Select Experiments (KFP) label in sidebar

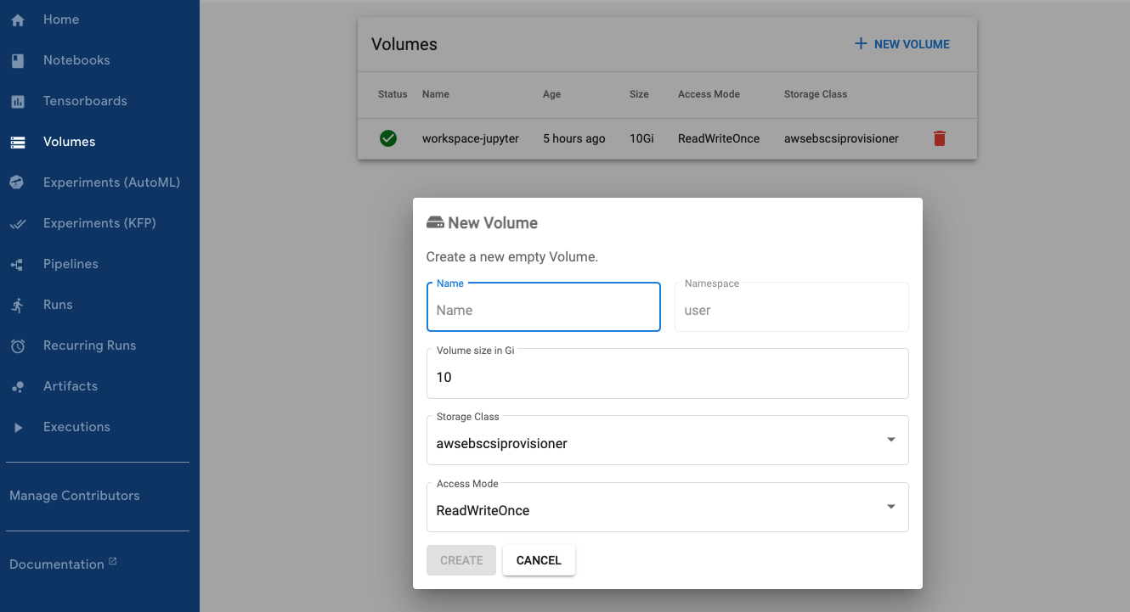point(99,223)
